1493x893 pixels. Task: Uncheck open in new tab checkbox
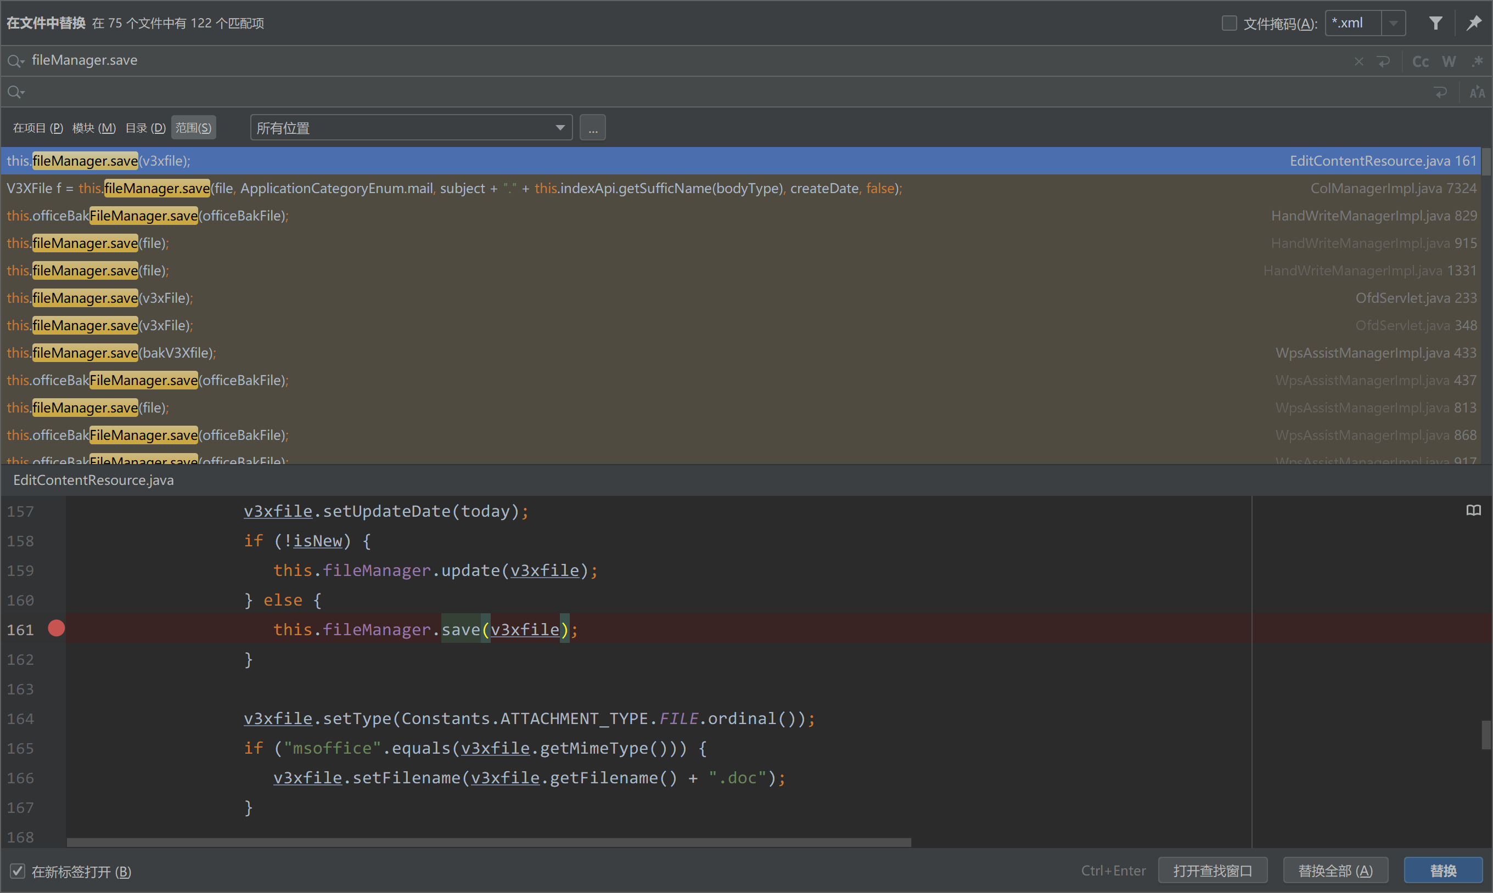point(18,871)
